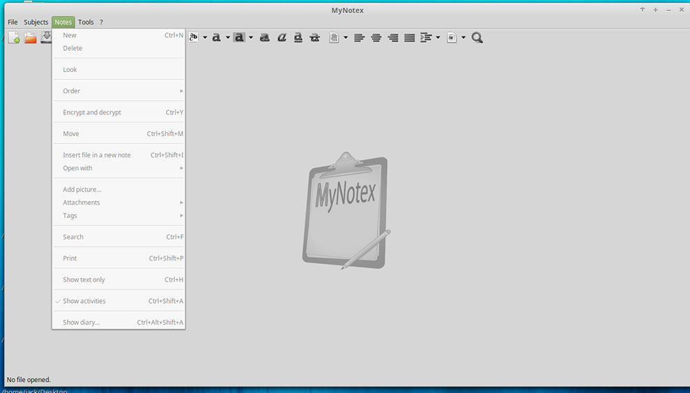Toggle Show text only option
The image size is (690, 393).
tap(118, 280)
